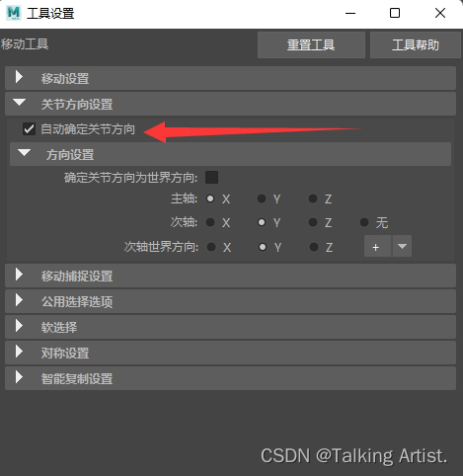The height and width of the screenshot is (476, 463).
Task: Select Z for 主轴 primary axis
Action: pos(313,198)
